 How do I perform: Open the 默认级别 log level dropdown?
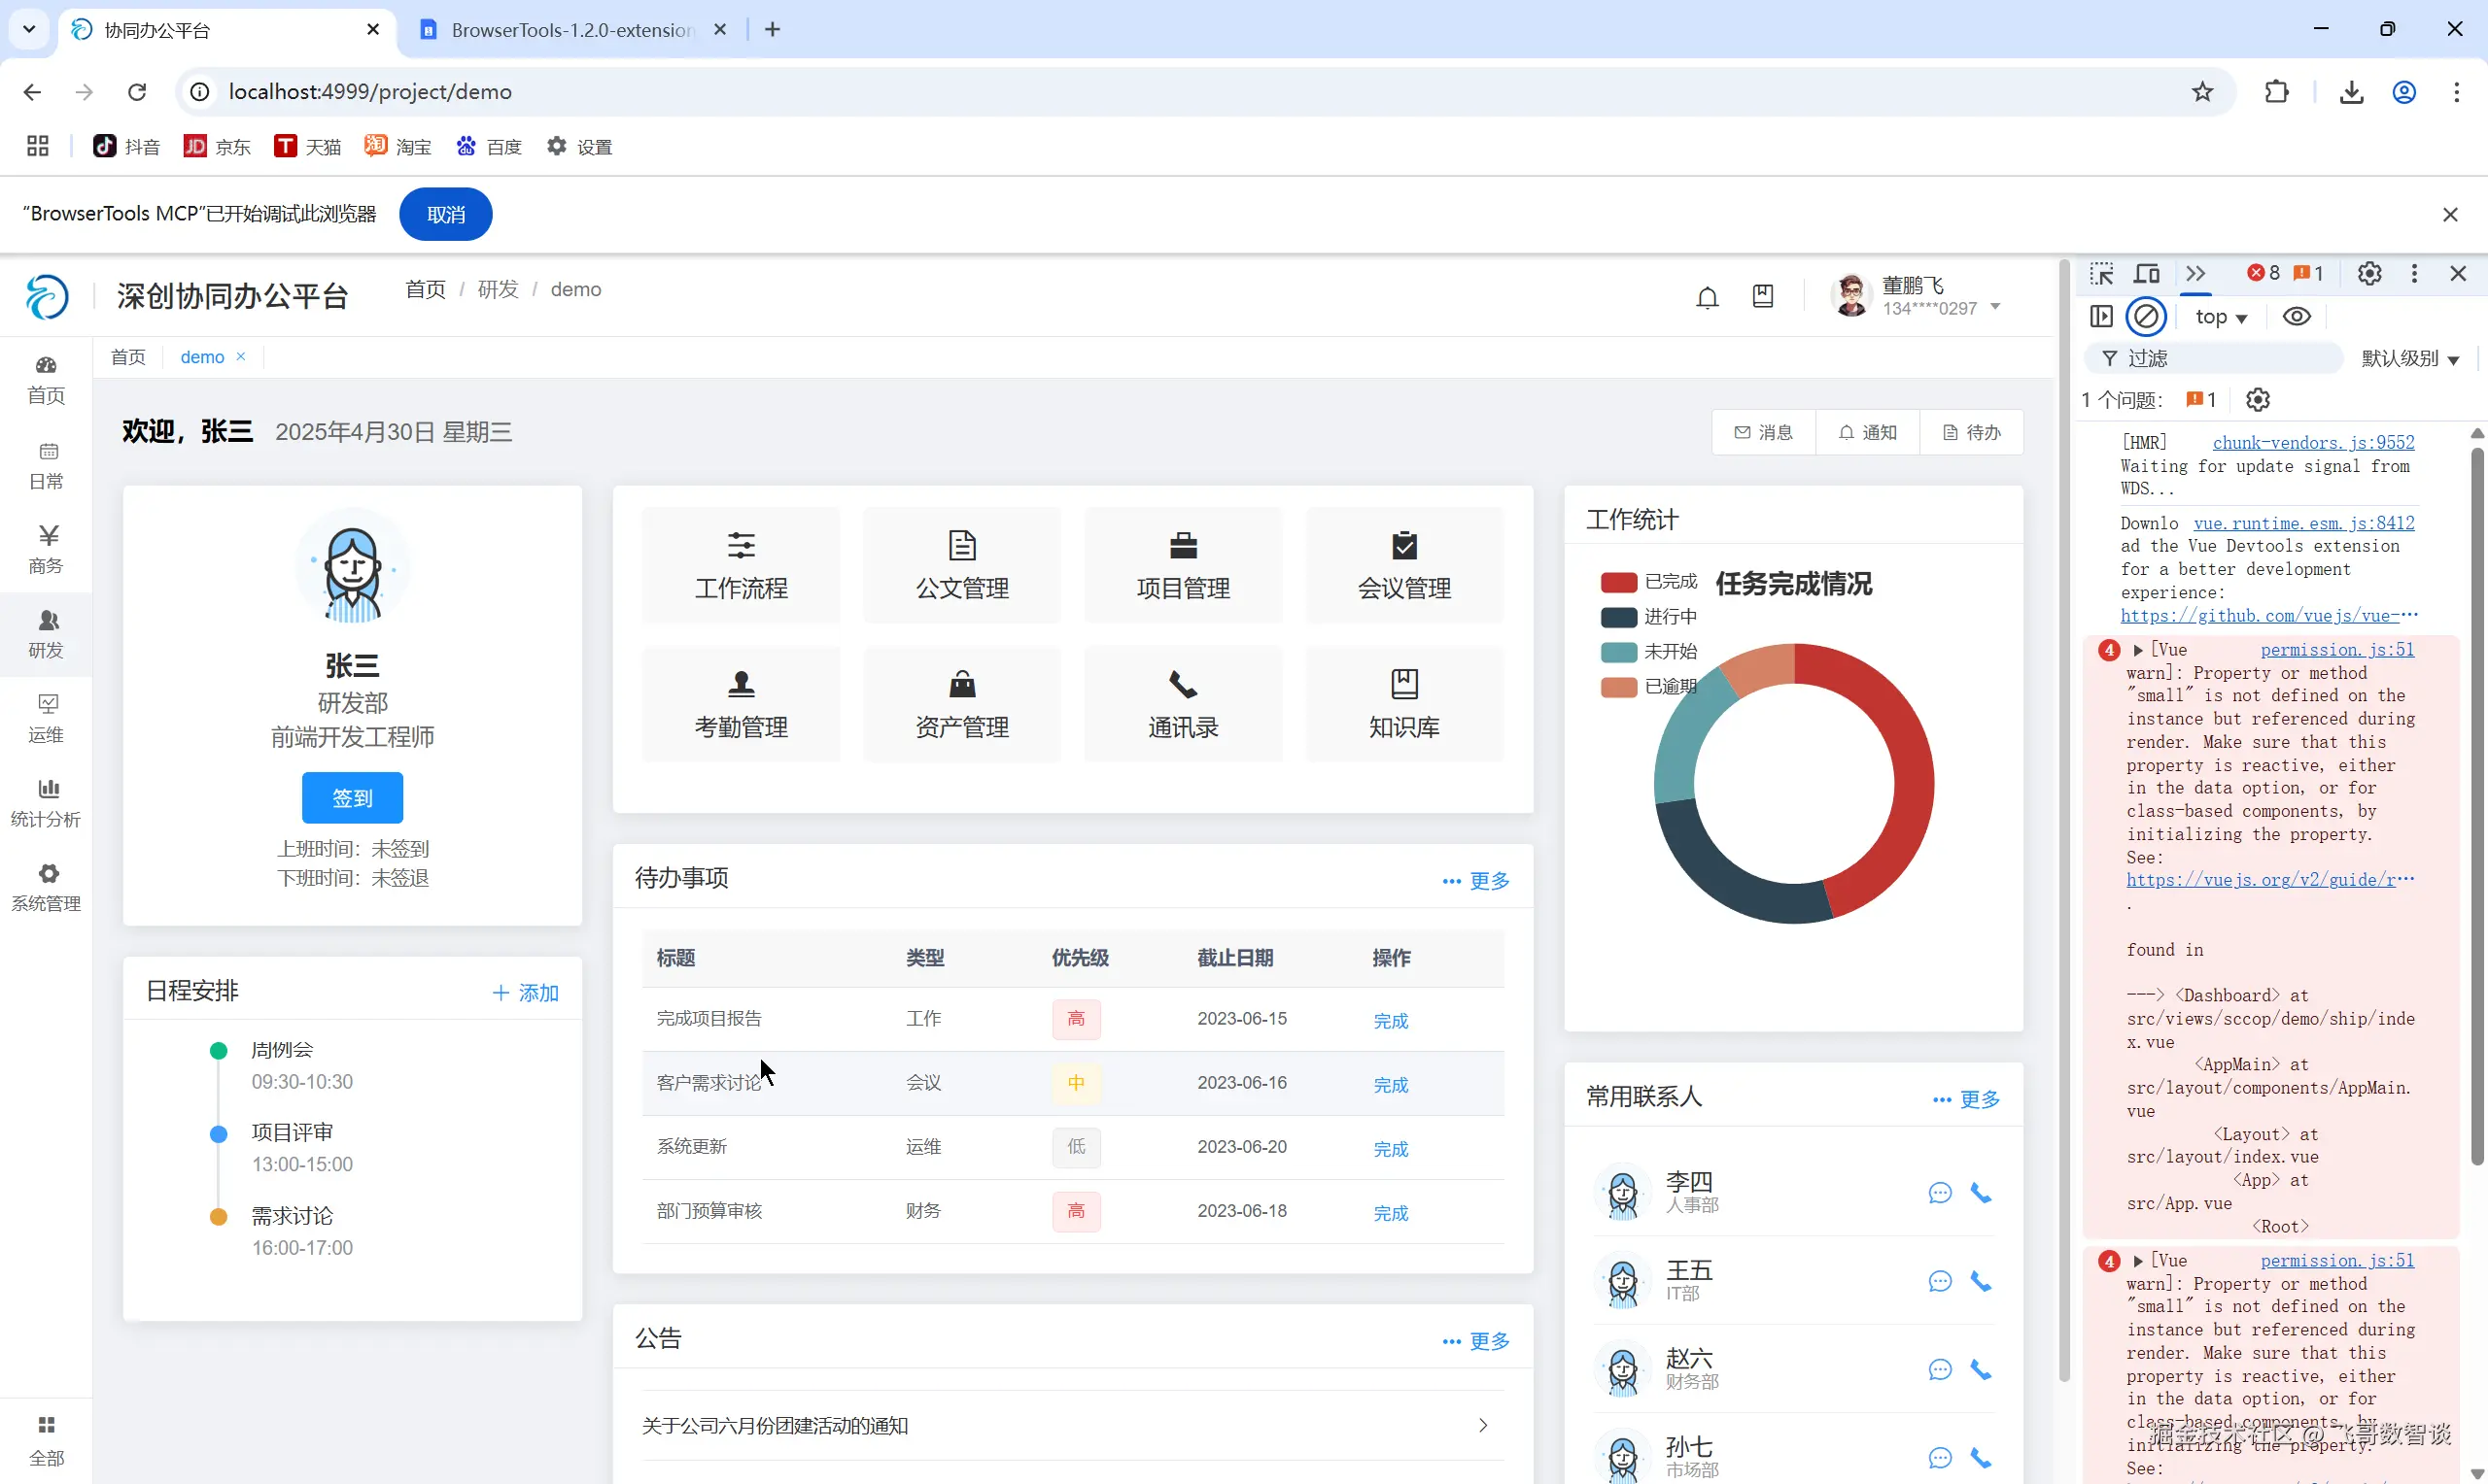[2409, 359]
